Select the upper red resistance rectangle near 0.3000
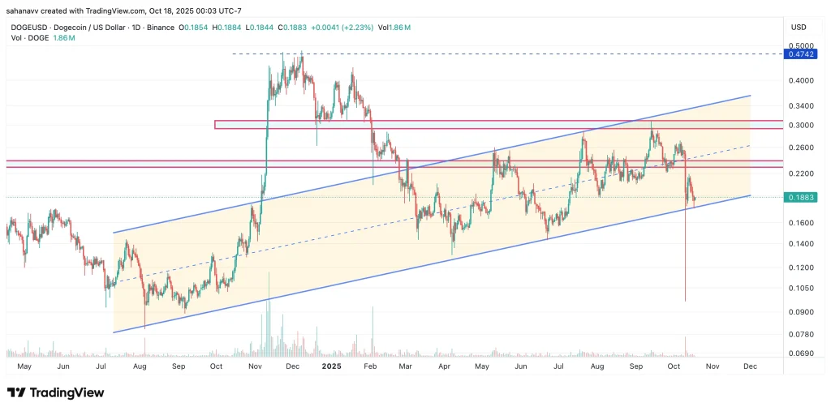This screenshot has height=411, width=831. (487, 125)
